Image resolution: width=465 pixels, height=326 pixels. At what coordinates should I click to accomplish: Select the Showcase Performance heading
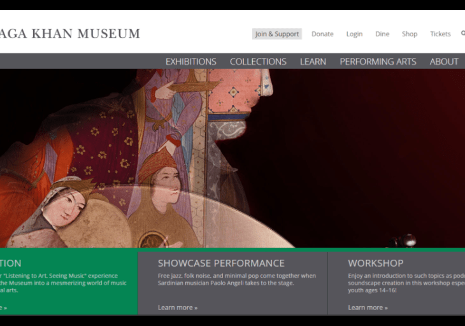coord(221,263)
